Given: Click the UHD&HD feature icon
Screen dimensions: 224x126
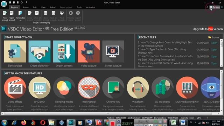Looking at the screenshot, I should coord(40,87).
